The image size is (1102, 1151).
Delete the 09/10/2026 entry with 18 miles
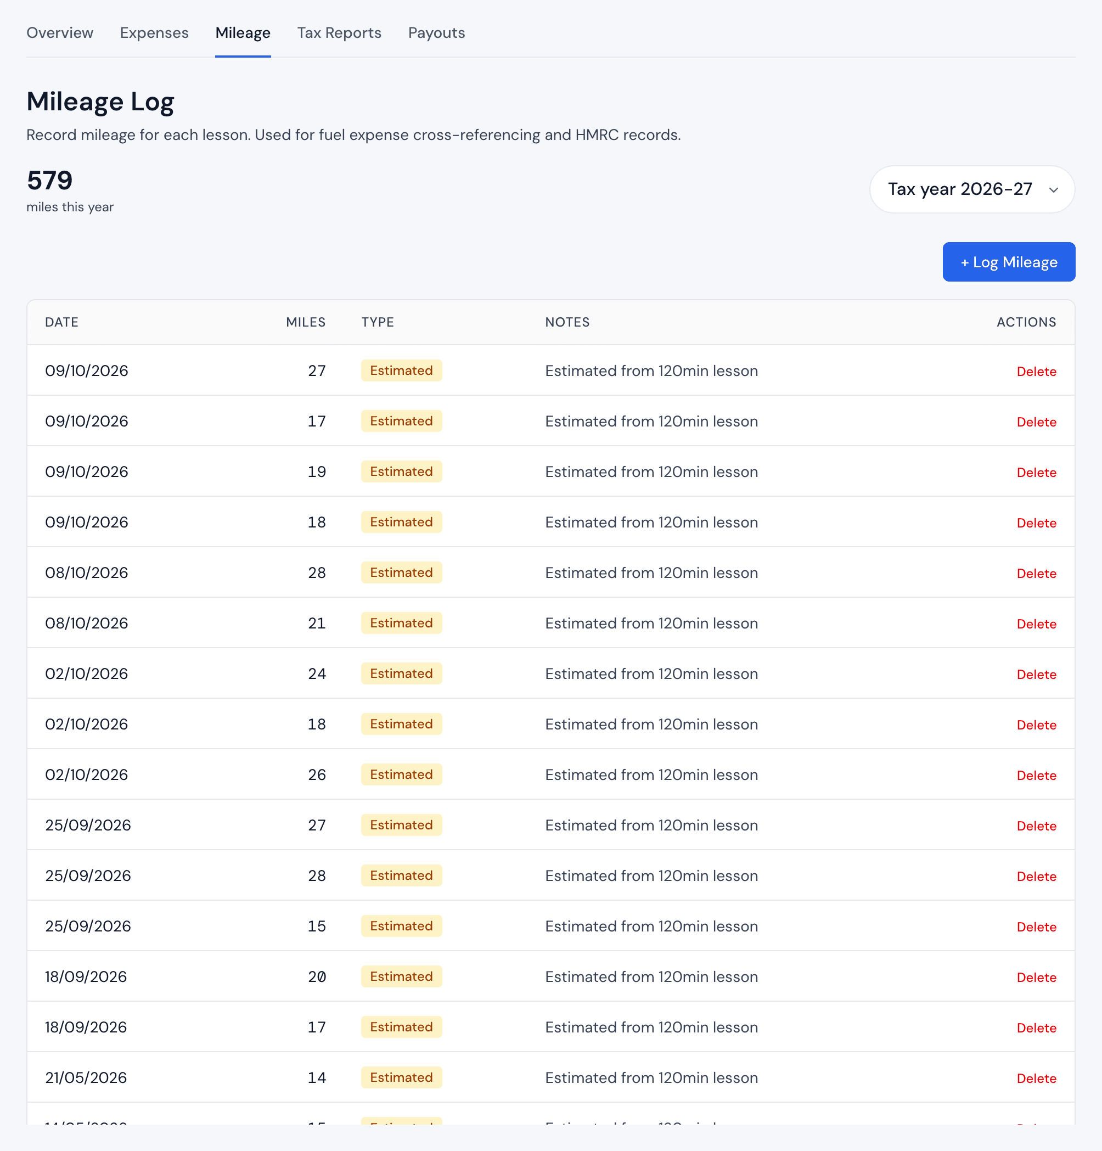[1036, 523]
